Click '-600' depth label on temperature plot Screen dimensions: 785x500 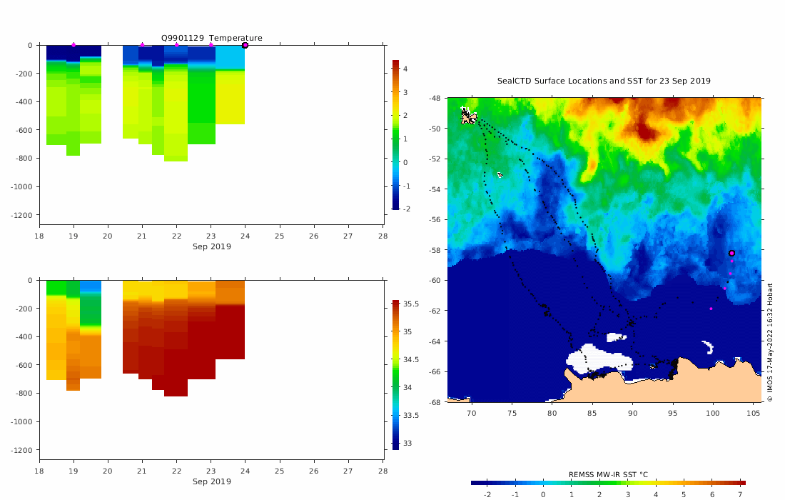[x=24, y=130]
